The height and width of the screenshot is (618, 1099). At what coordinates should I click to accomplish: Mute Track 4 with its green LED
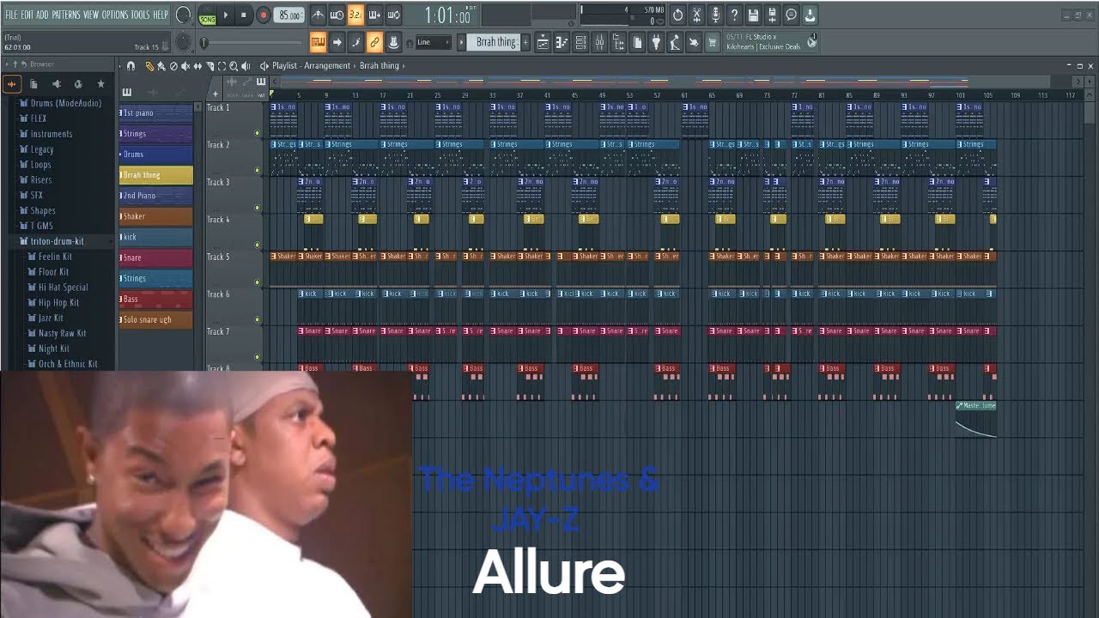257,245
